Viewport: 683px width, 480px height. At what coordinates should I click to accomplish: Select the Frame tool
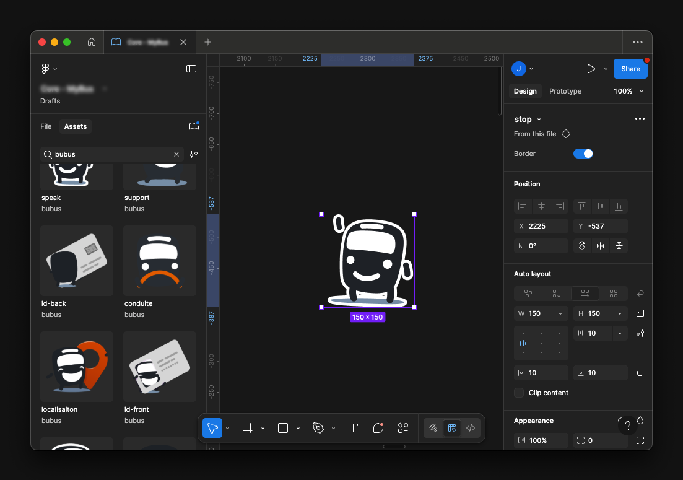(x=248, y=428)
